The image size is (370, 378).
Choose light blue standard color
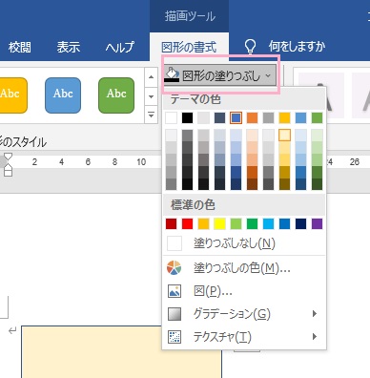pos(268,224)
